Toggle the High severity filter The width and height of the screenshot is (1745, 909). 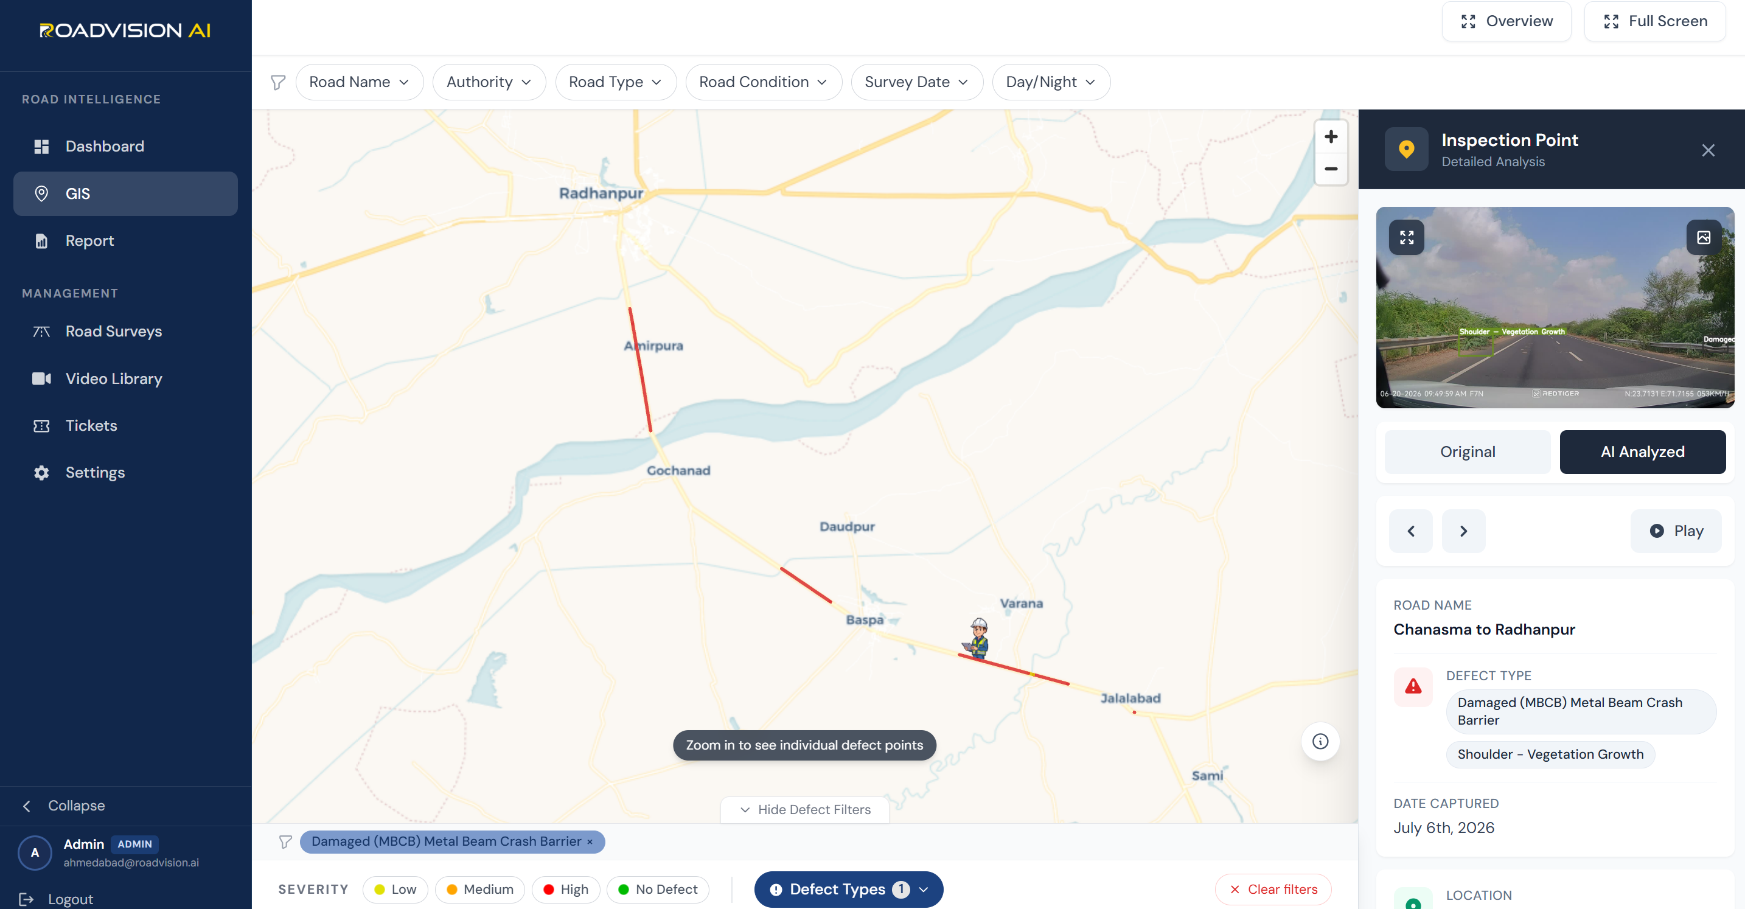[x=566, y=890]
